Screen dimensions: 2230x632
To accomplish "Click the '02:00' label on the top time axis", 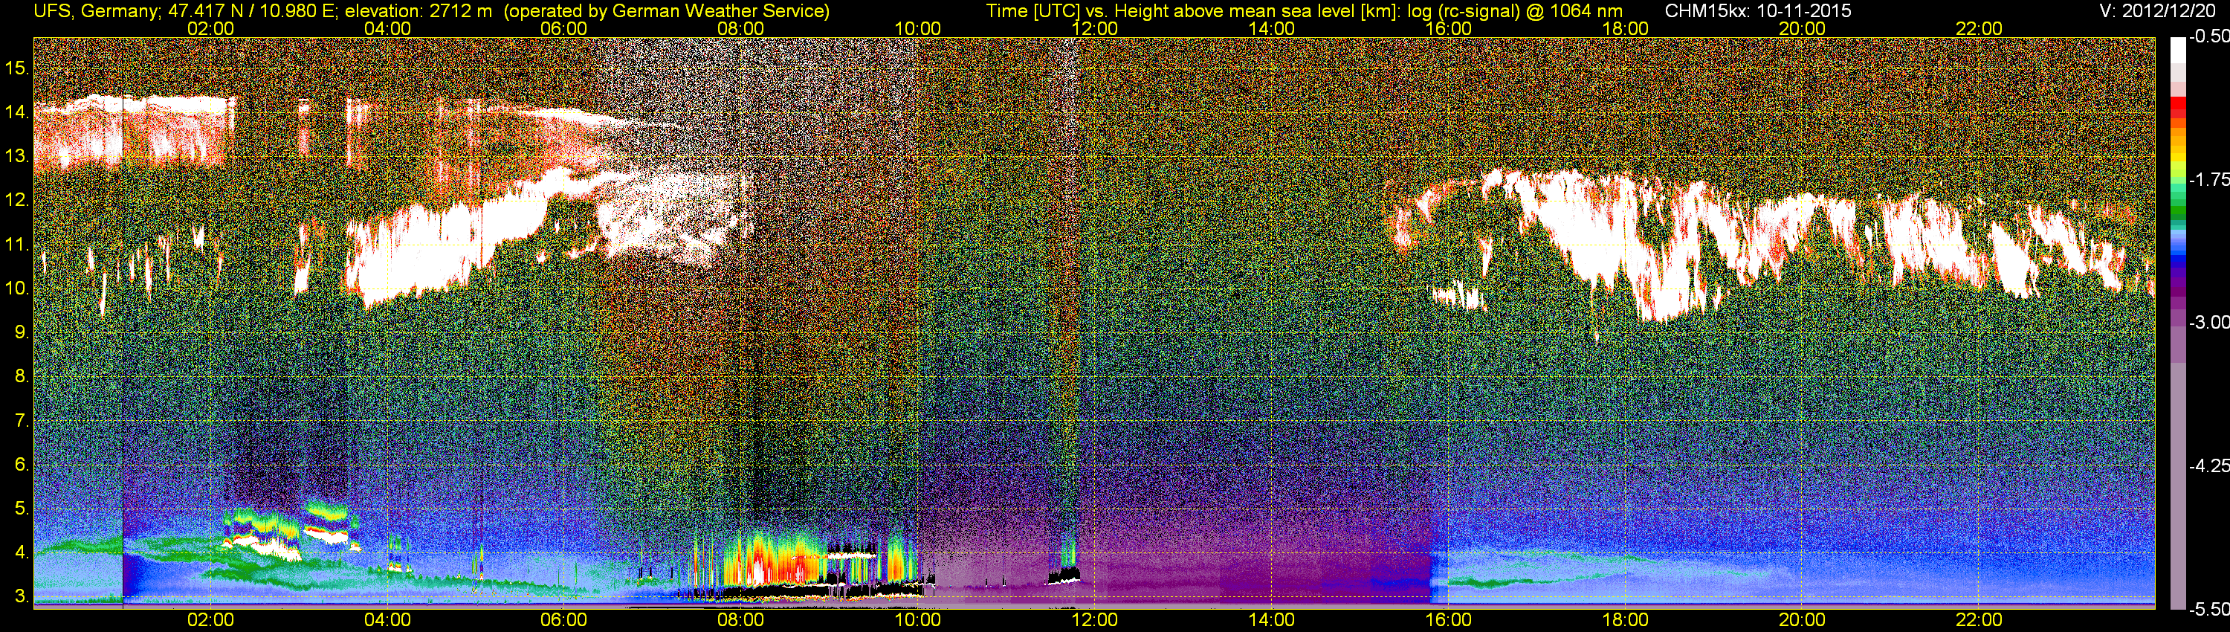I will click(x=210, y=28).
